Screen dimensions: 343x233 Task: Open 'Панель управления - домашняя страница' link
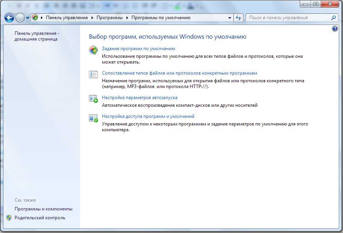(37, 36)
